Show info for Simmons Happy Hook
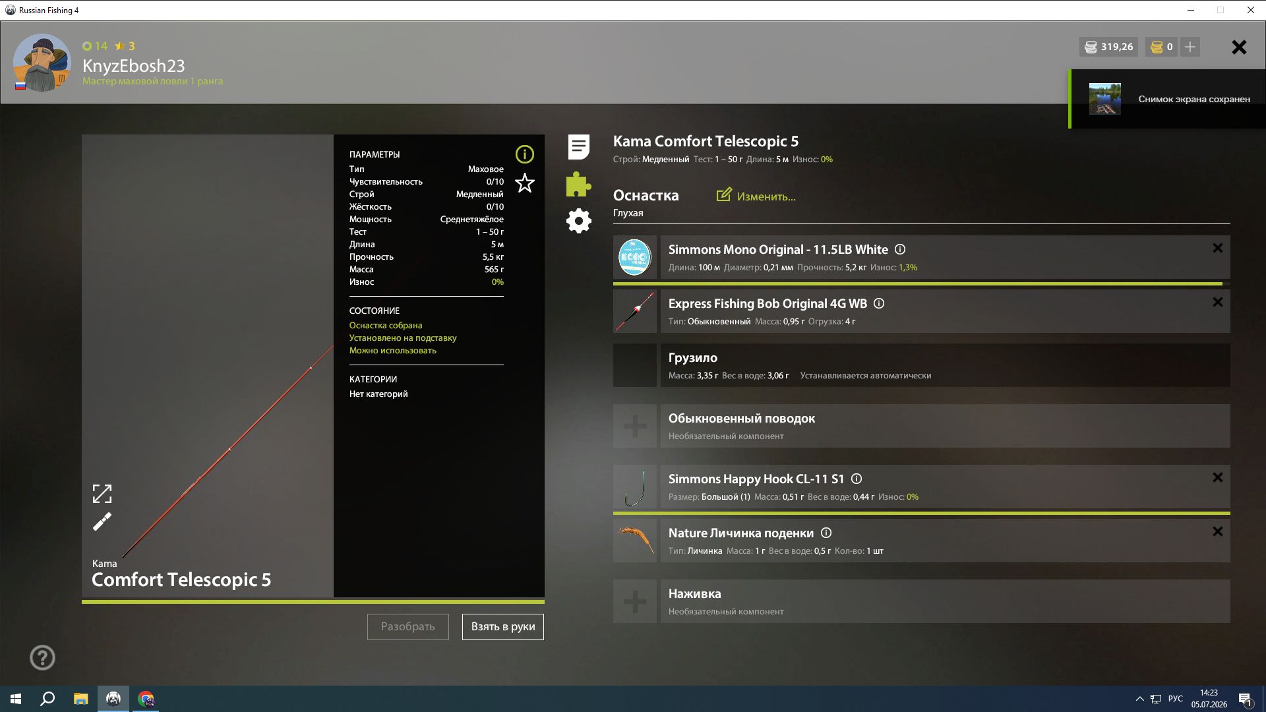The height and width of the screenshot is (712, 1266). coord(857,479)
